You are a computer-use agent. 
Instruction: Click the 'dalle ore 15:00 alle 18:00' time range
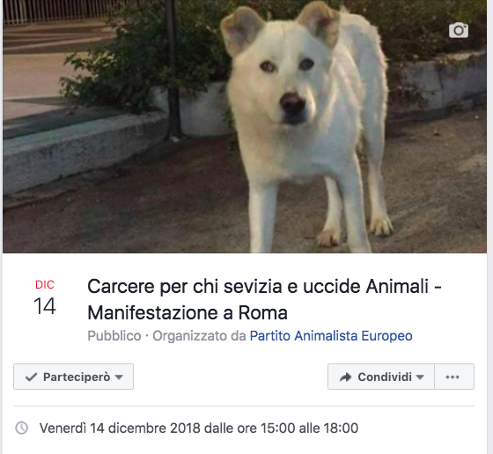(281, 428)
